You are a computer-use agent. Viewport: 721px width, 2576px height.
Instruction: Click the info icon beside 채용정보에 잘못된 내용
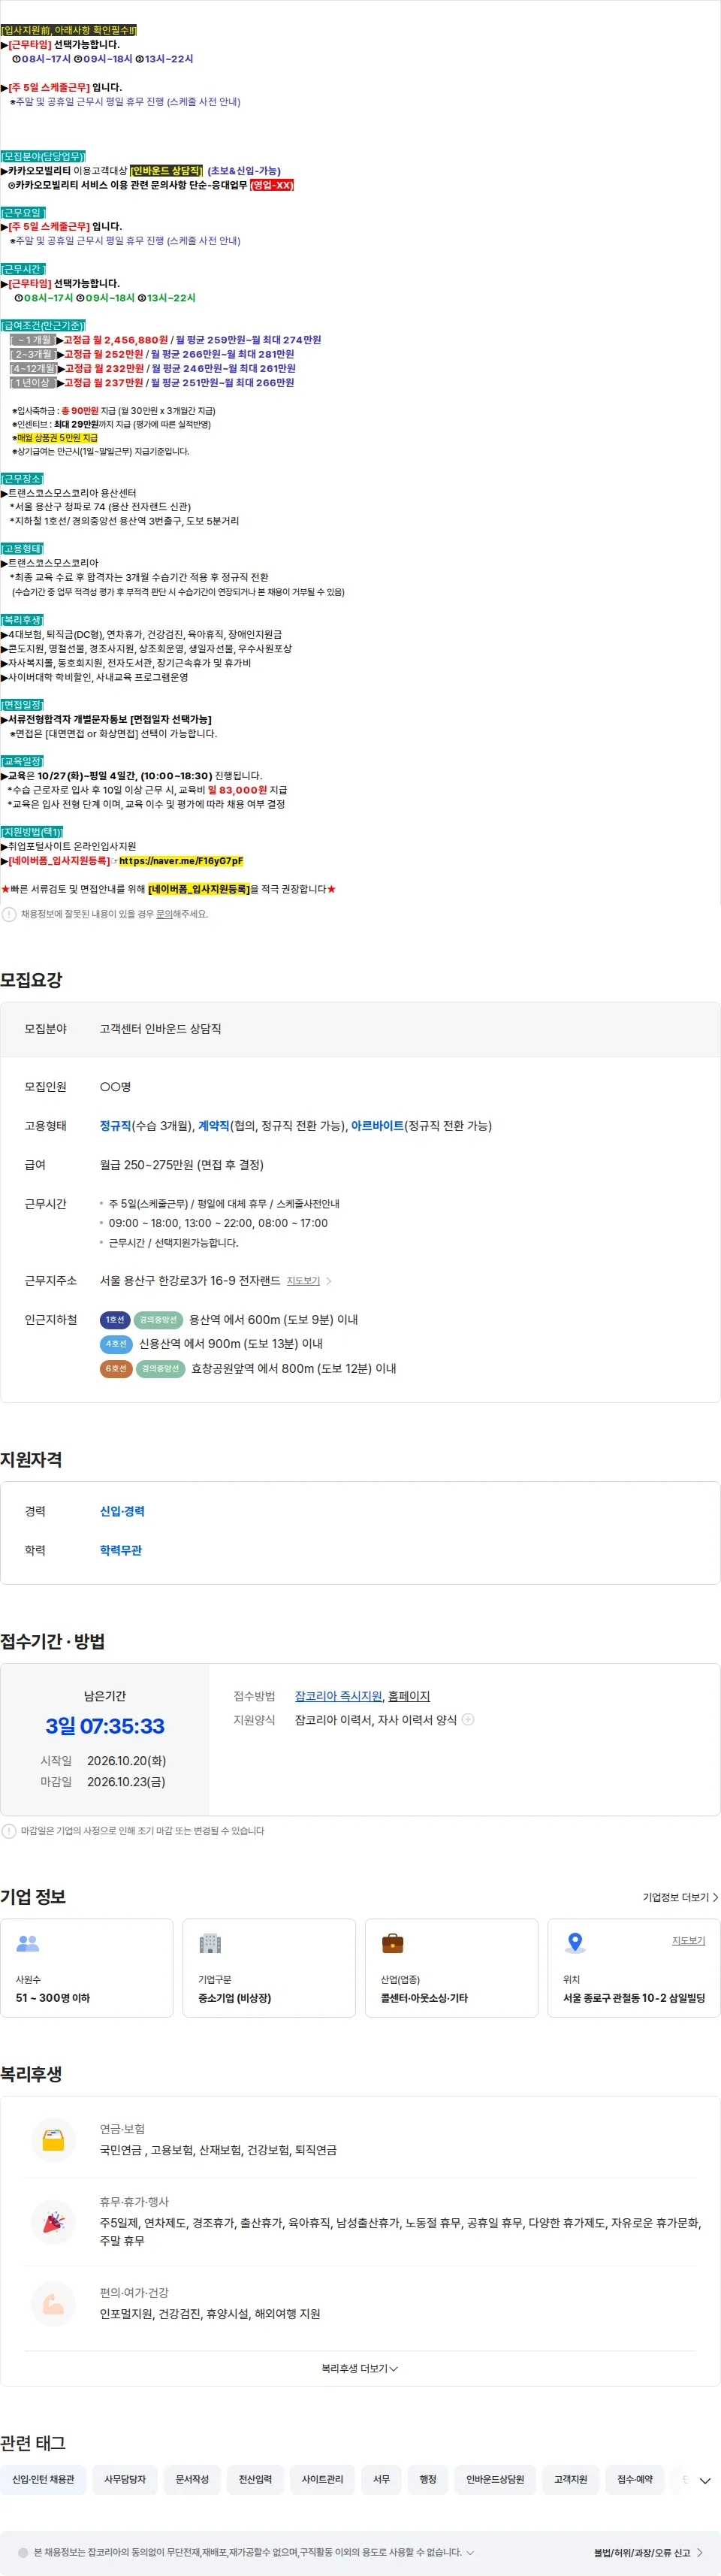[9, 914]
